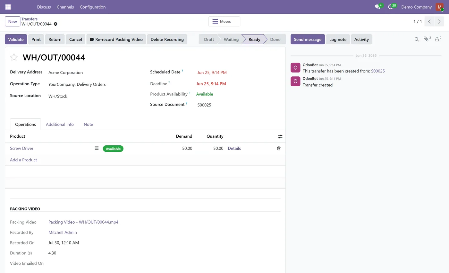The image size is (449, 273).
Task: Click the Duration value 4.30
Action: point(52,253)
